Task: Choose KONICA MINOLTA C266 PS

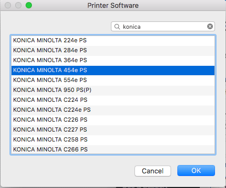Action: tap(113, 149)
